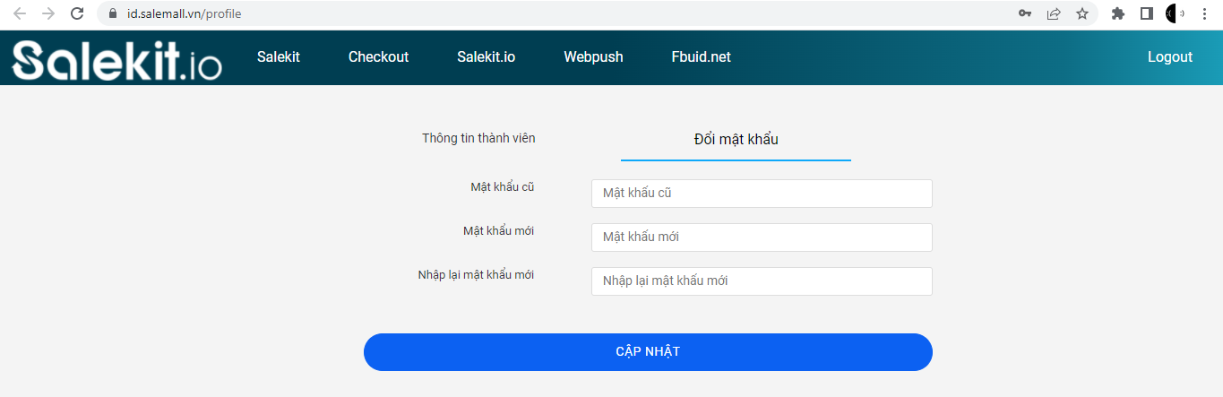Click the Logout link
Screen dimensions: 1223x397
click(x=1169, y=56)
